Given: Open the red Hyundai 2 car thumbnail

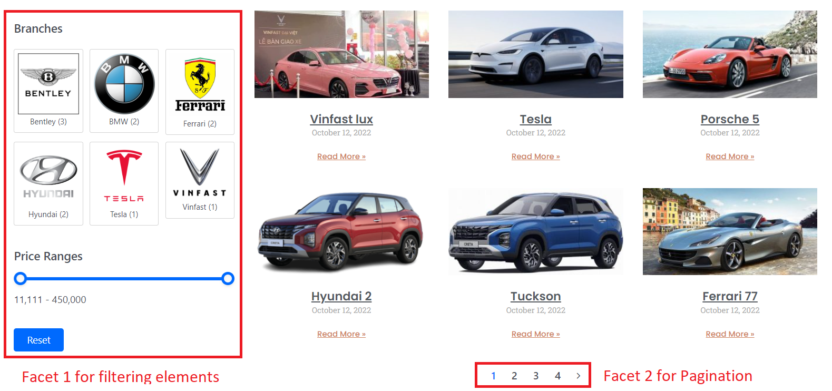Looking at the screenshot, I should 341,231.
